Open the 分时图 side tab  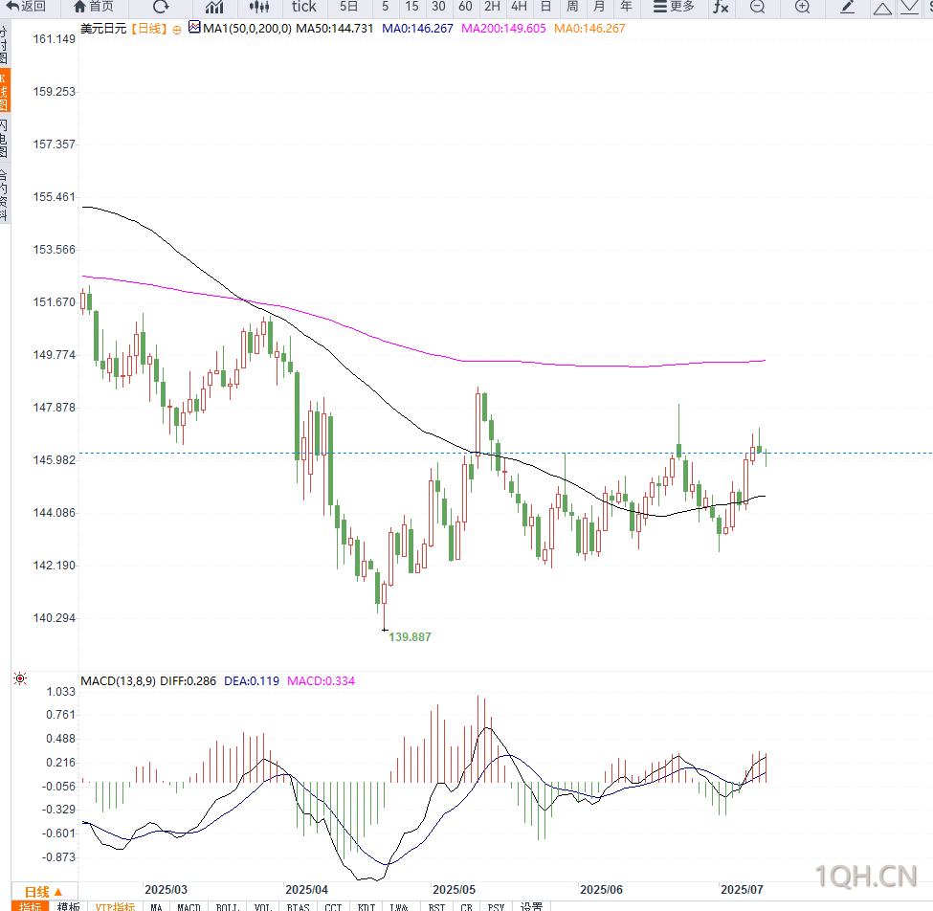(5, 44)
